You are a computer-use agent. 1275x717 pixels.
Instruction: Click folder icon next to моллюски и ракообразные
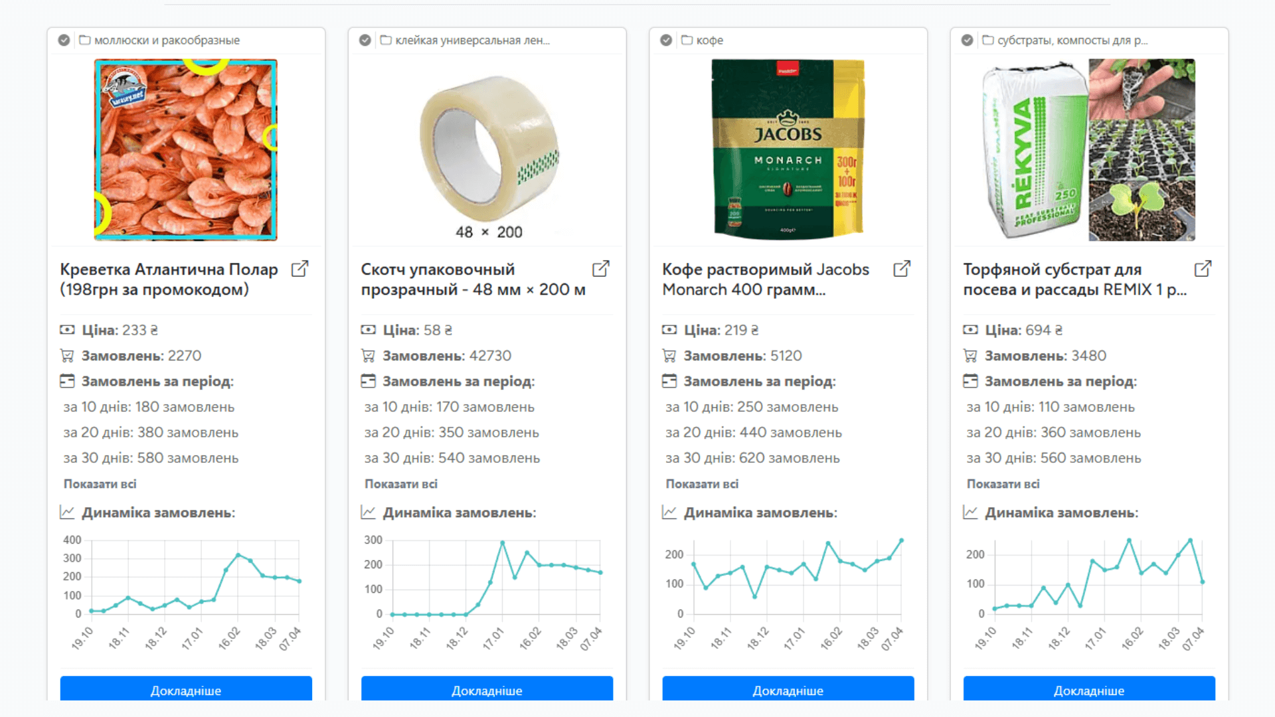pos(85,40)
